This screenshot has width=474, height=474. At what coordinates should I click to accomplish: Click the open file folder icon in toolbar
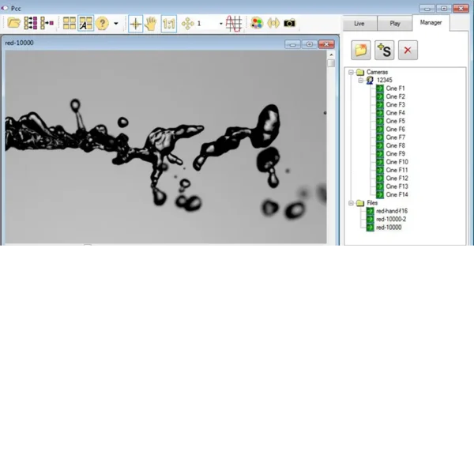tap(13, 24)
